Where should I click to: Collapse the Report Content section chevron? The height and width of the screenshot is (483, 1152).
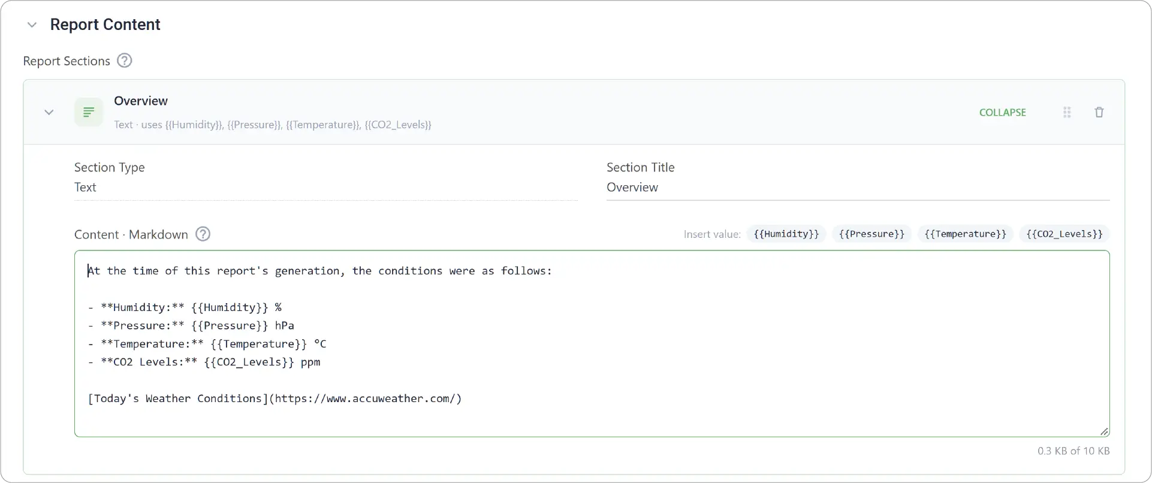32,25
